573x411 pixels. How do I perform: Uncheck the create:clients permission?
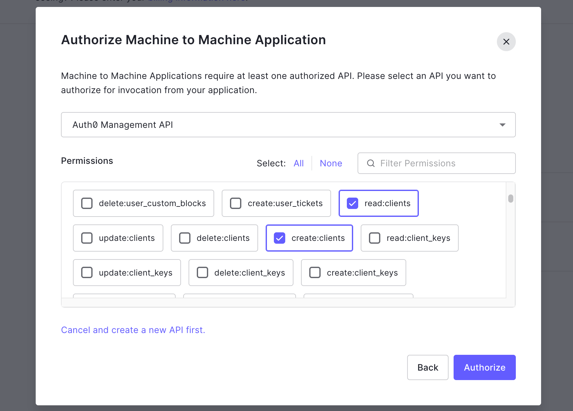pyautogui.click(x=280, y=238)
